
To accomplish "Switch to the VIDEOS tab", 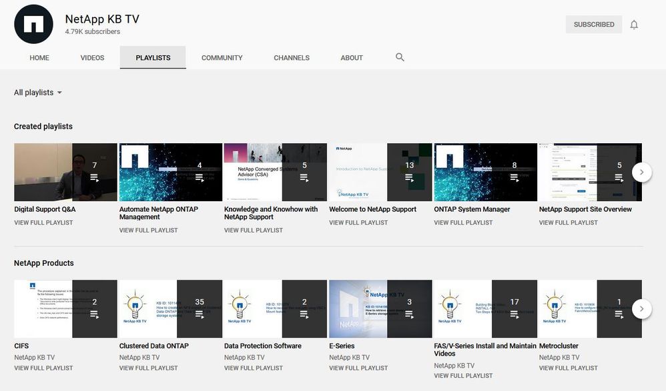I will pyautogui.click(x=92, y=58).
